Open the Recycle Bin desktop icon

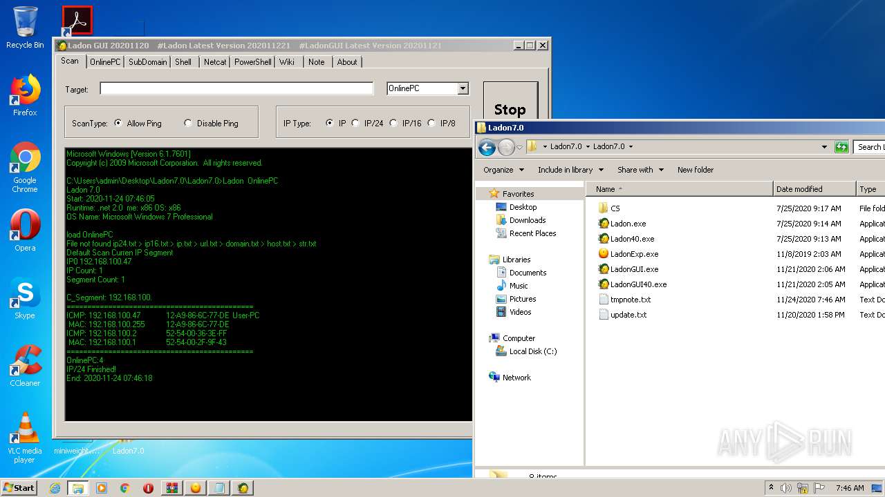25,27
